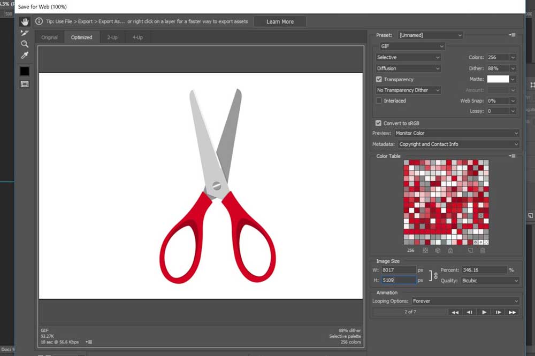Toggle slices visibility icon
Screen dimensions: 535x356
25,84
